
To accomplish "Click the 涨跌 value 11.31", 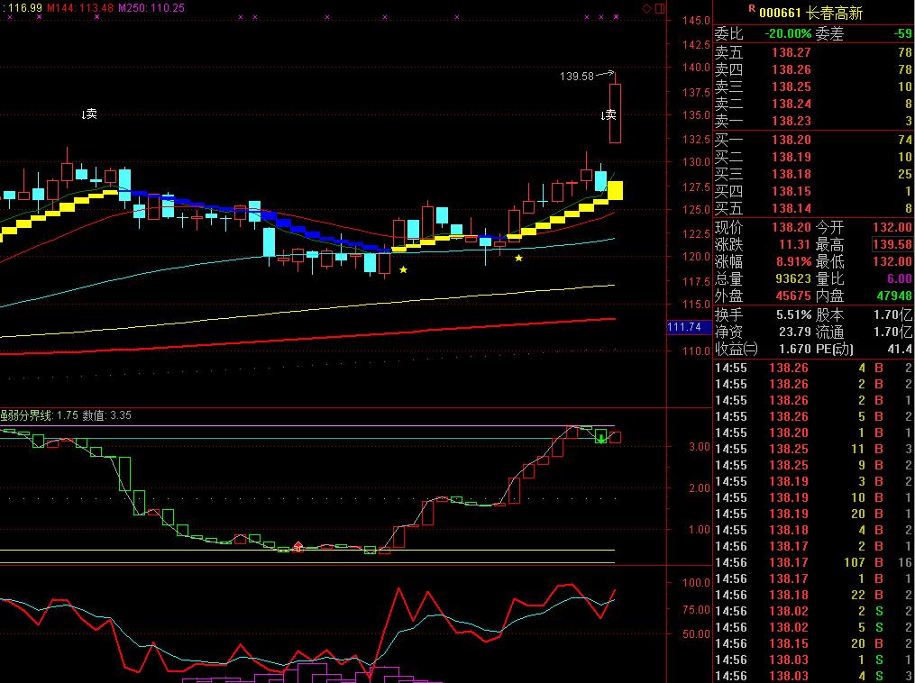I will pos(795,244).
